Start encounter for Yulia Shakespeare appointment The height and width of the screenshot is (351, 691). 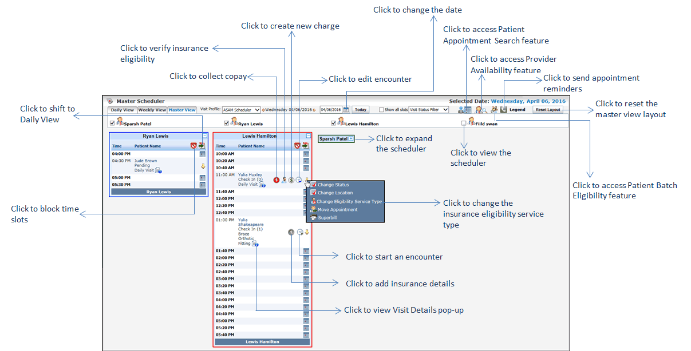[300, 232]
